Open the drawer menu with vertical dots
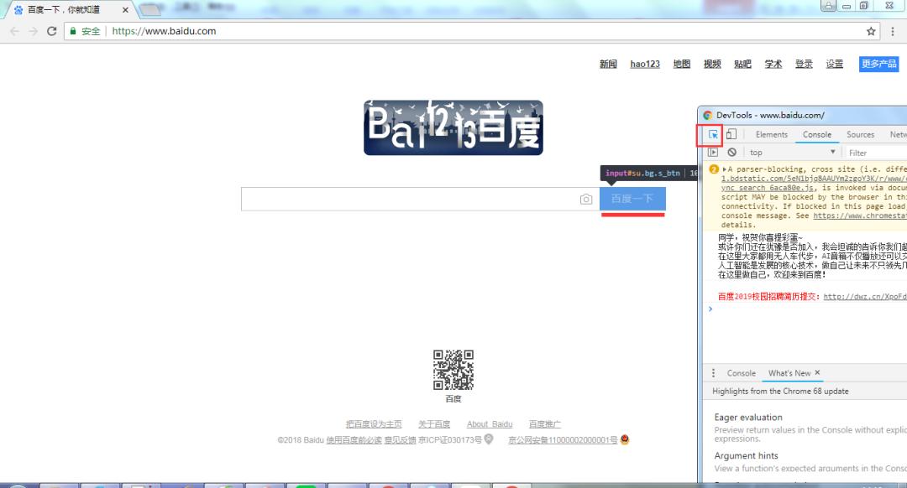This screenshot has width=907, height=488. (713, 372)
